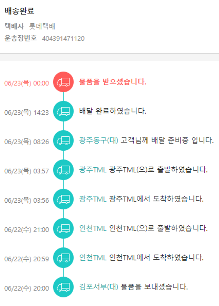Select the red 물품을 받으셨습니다 status text

click(x=113, y=82)
